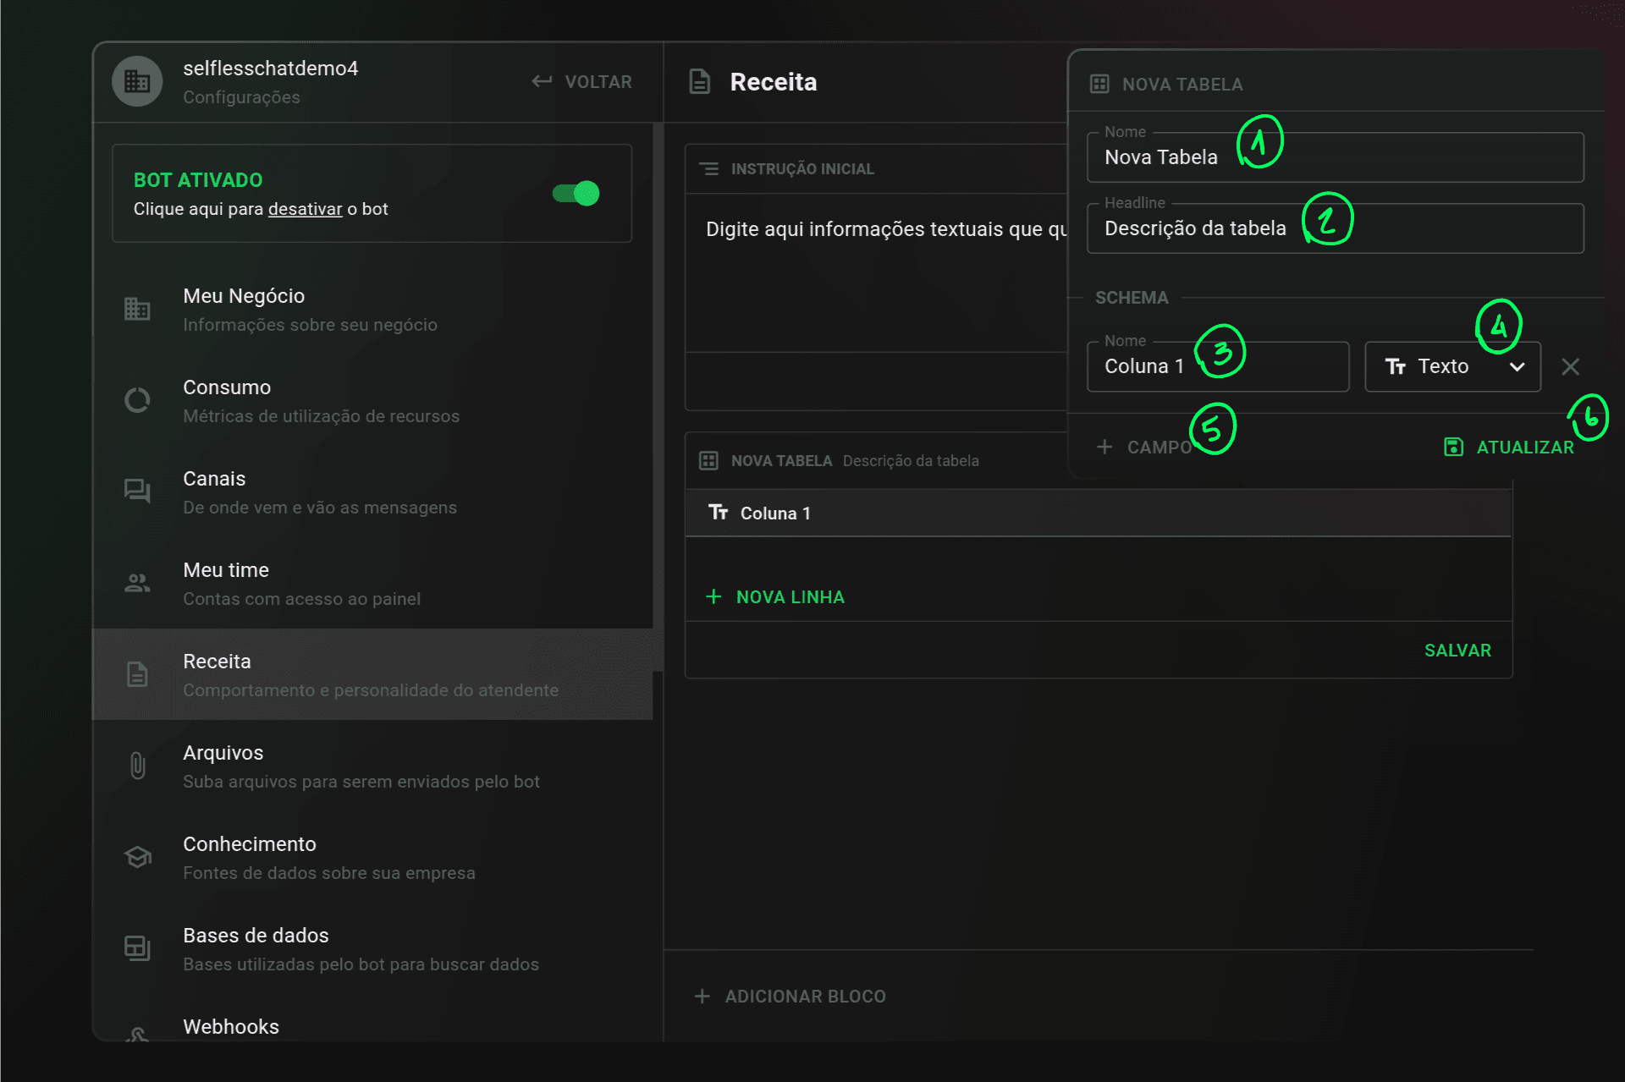Image resolution: width=1625 pixels, height=1082 pixels.
Task: Select Receita in the sidebar
Action: 372,674
